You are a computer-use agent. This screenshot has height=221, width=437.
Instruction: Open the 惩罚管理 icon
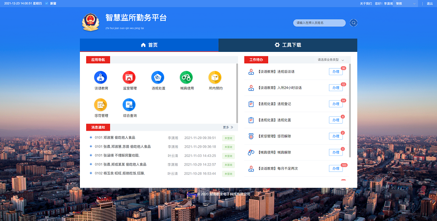coord(101,105)
